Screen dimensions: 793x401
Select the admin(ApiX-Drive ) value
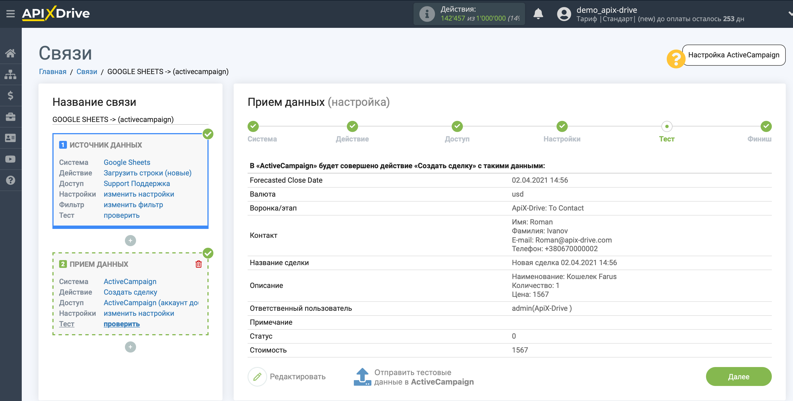point(541,309)
